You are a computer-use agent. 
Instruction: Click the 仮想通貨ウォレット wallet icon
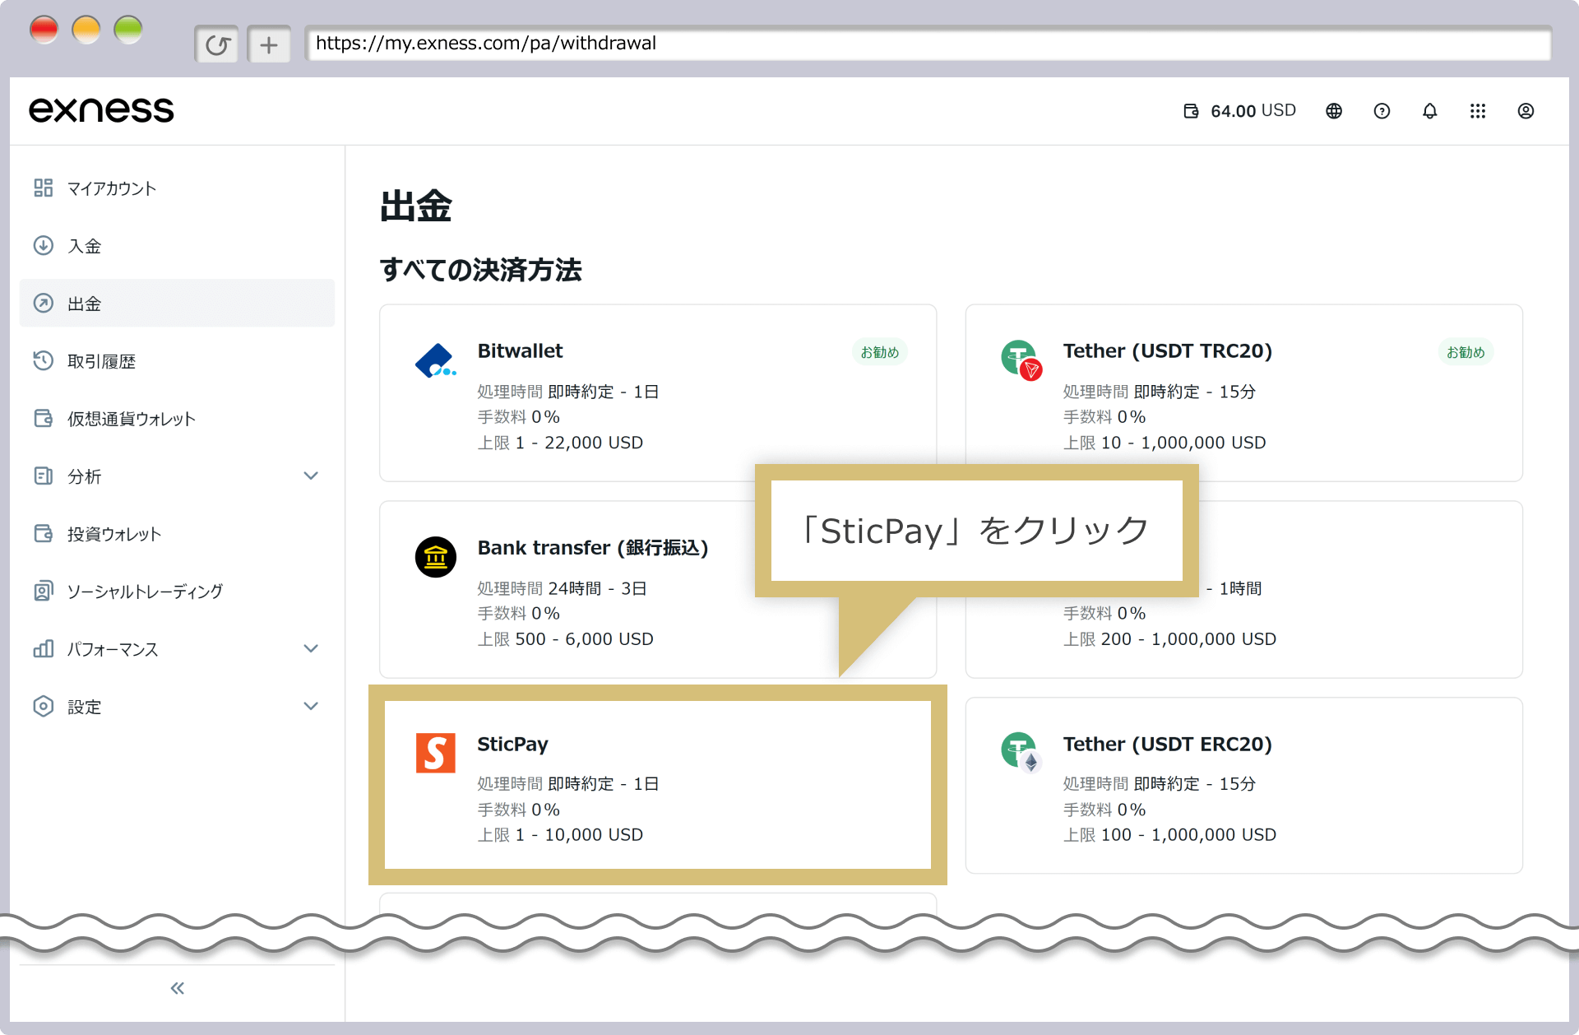[x=44, y=418]
